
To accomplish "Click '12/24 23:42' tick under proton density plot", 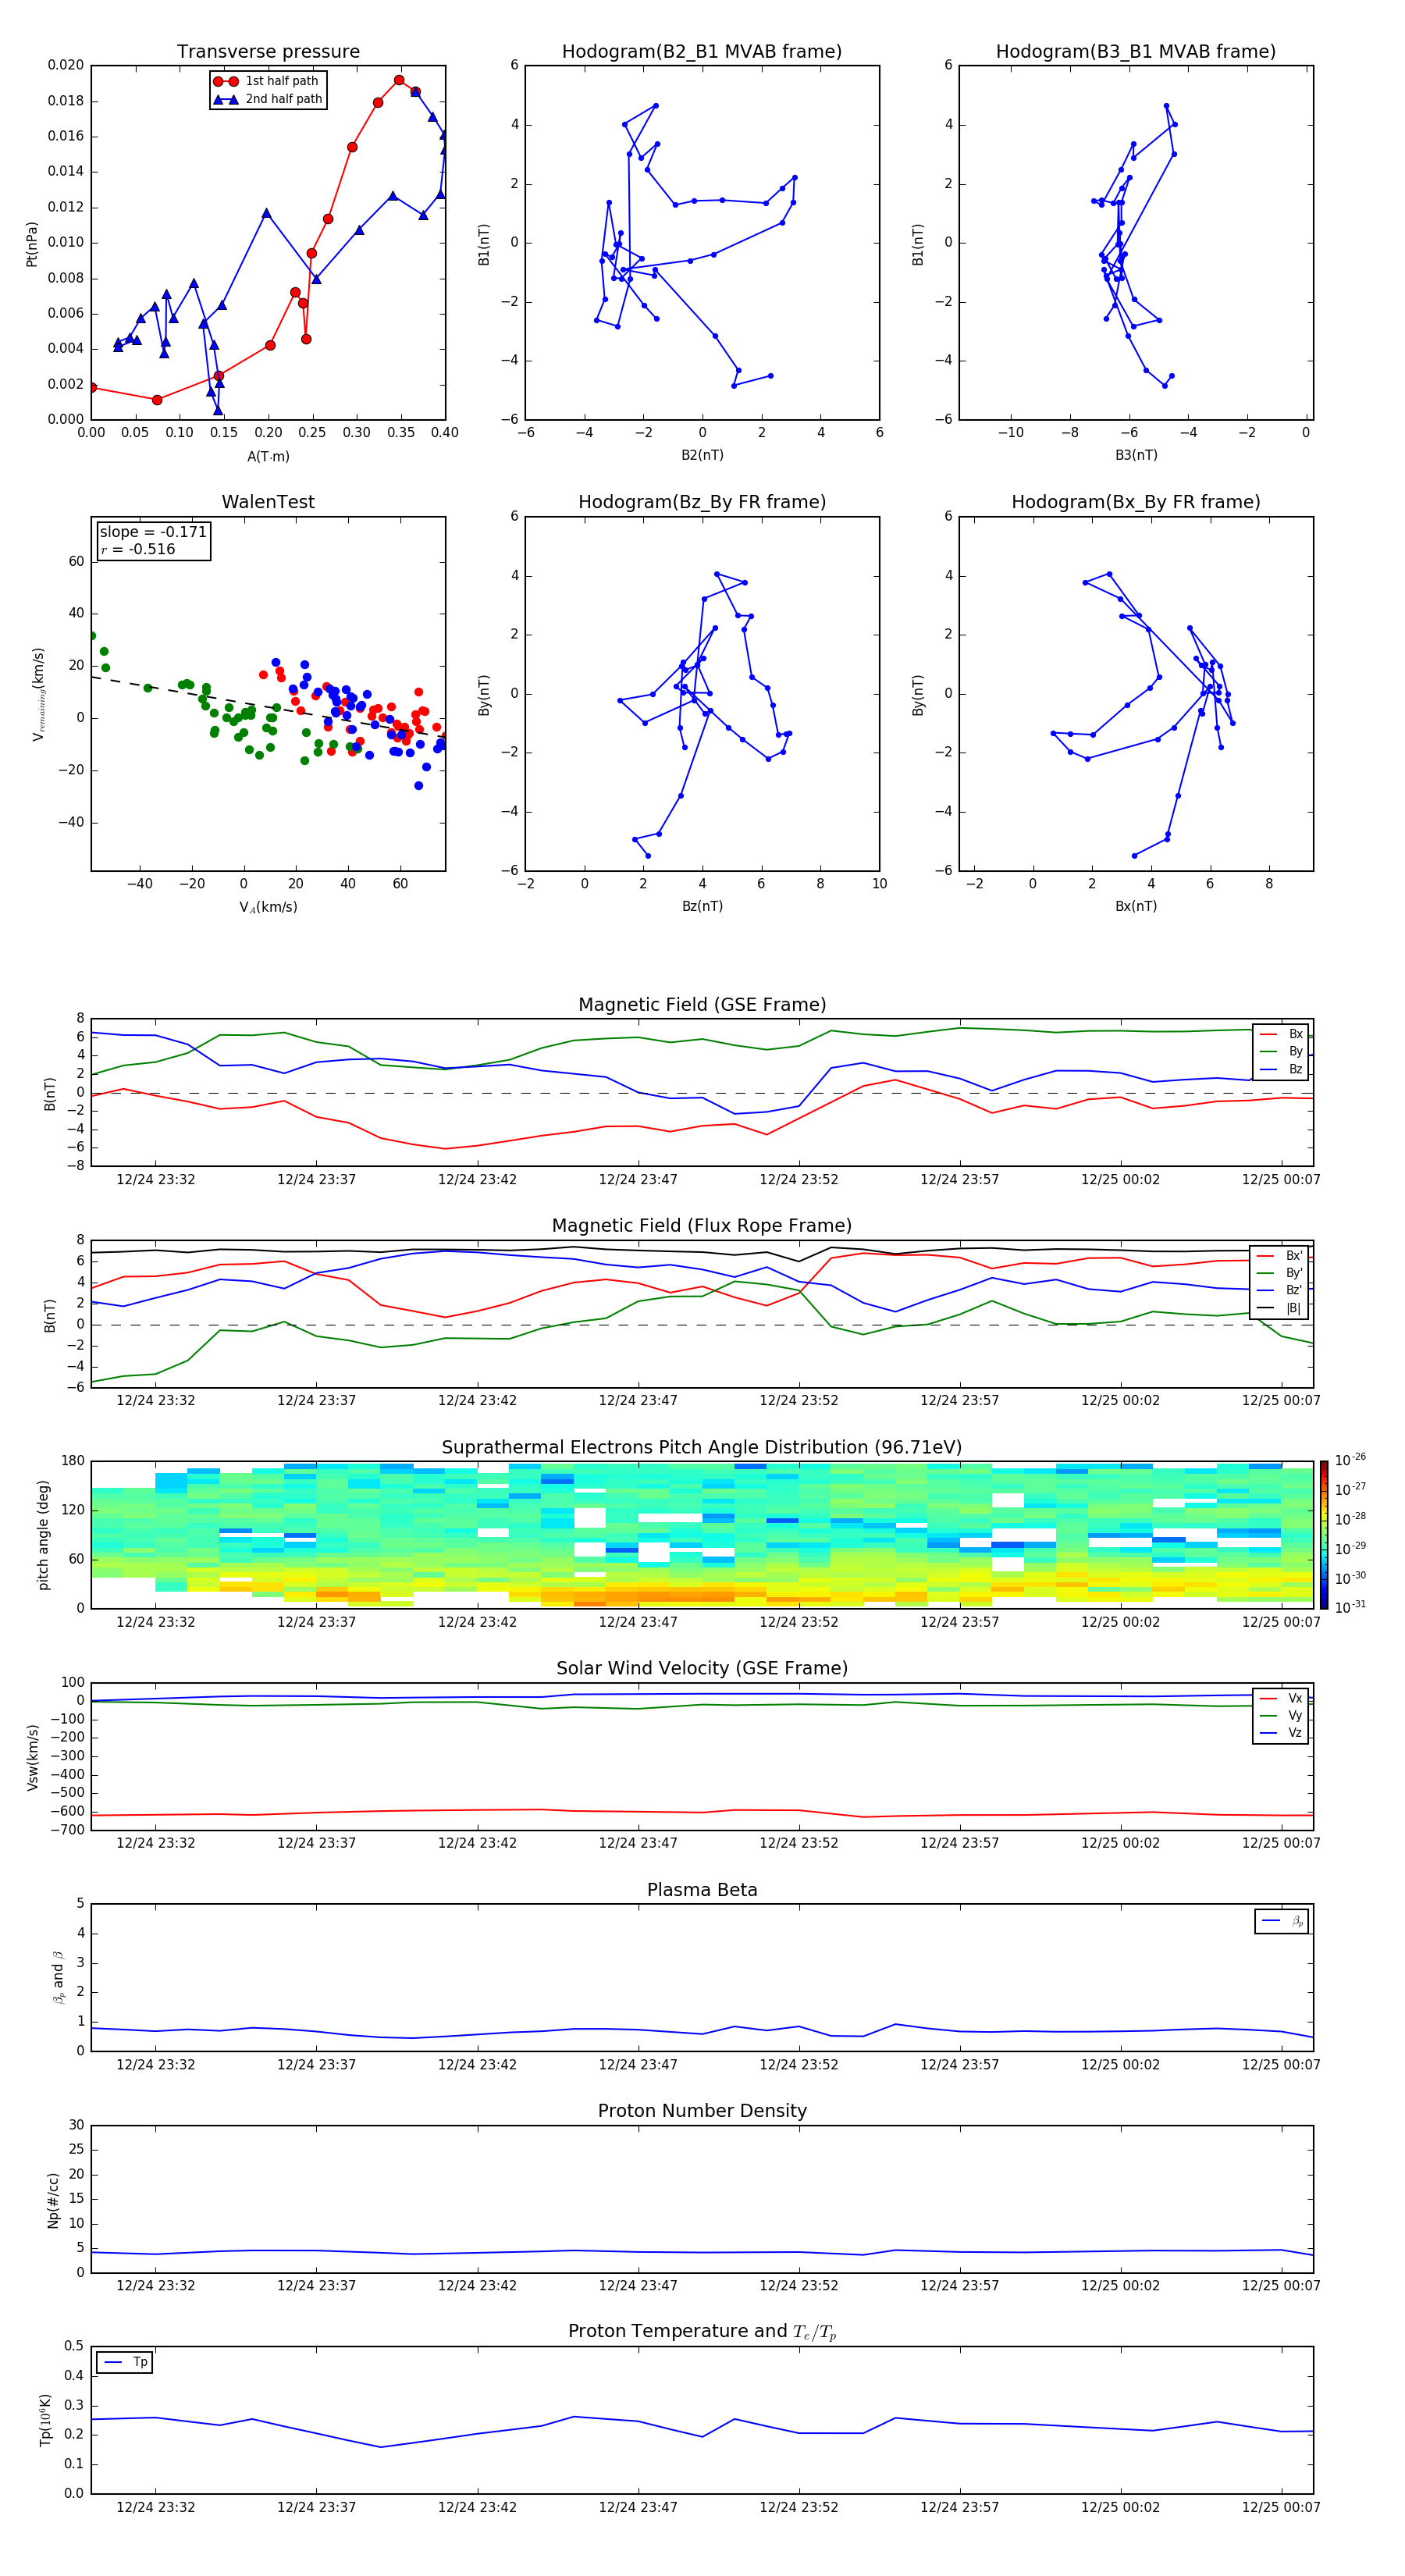I will tap(477, 2285).
